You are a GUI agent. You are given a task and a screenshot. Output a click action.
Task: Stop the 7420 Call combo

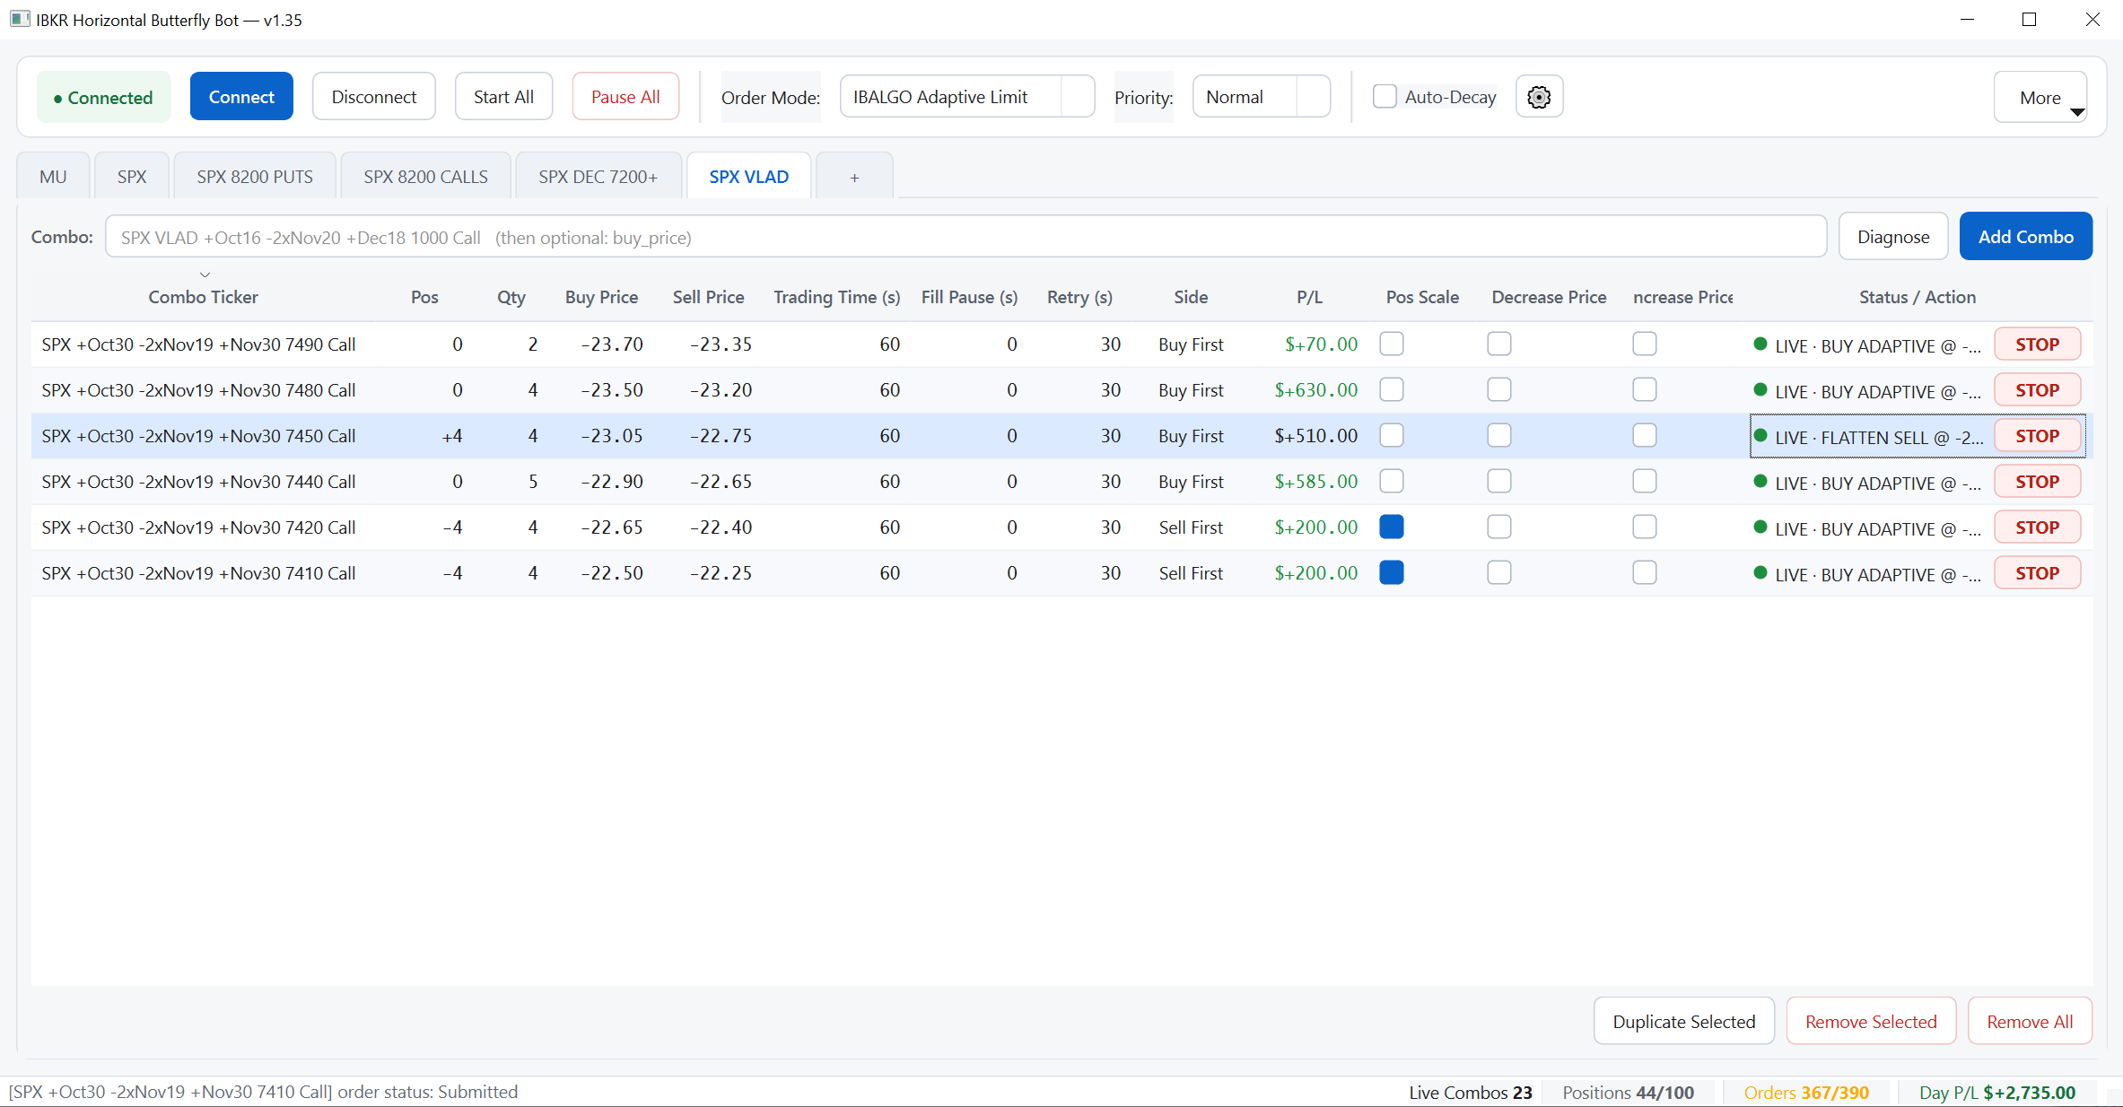pos(2037,527)
